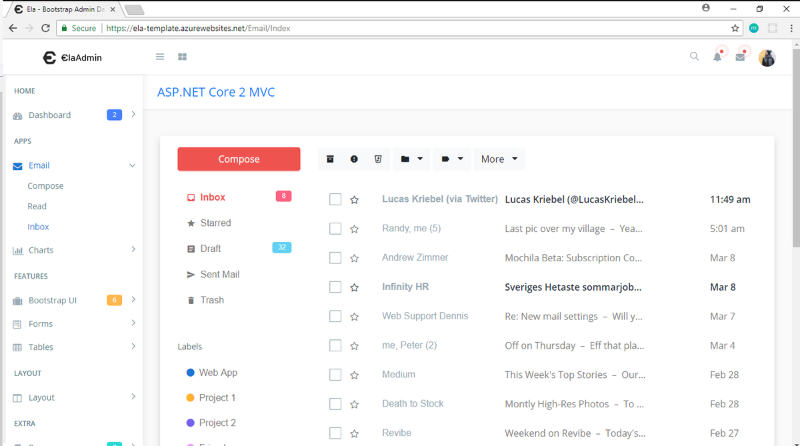Check the checkbox beside Andrew Zimmer's email
Image resolution: width=800 pixels, height=446 pixels.
(x=335, y=257)
